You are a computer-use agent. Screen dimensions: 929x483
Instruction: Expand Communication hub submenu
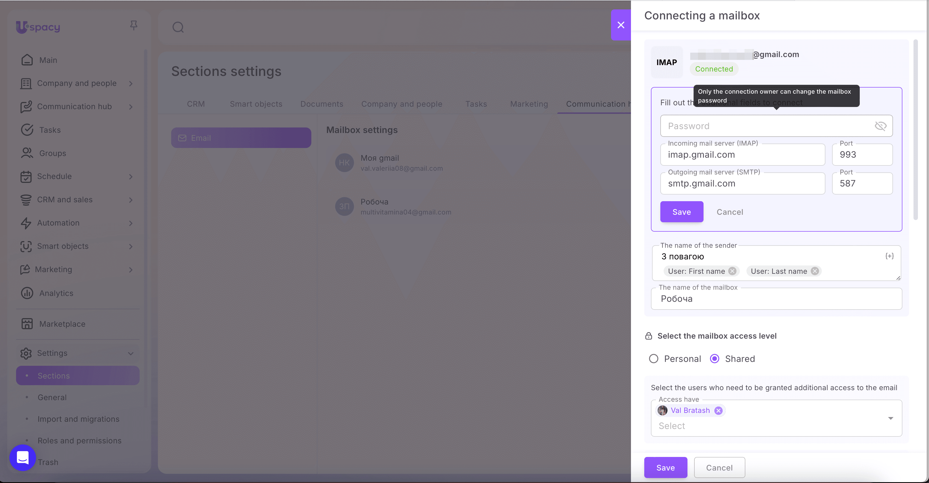click(131, 107)
